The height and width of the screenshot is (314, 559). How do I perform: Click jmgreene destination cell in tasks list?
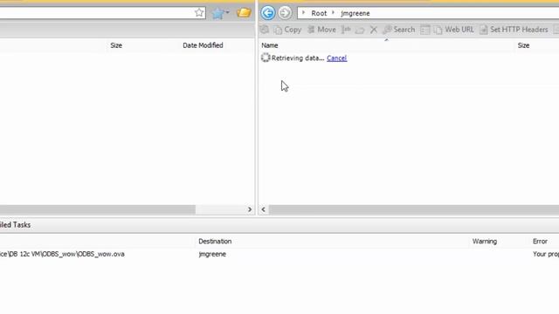click(x=212, y=254)
